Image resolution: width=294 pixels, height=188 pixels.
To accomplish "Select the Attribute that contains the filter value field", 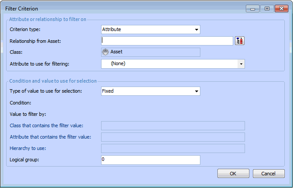I will tap(172, 137).
